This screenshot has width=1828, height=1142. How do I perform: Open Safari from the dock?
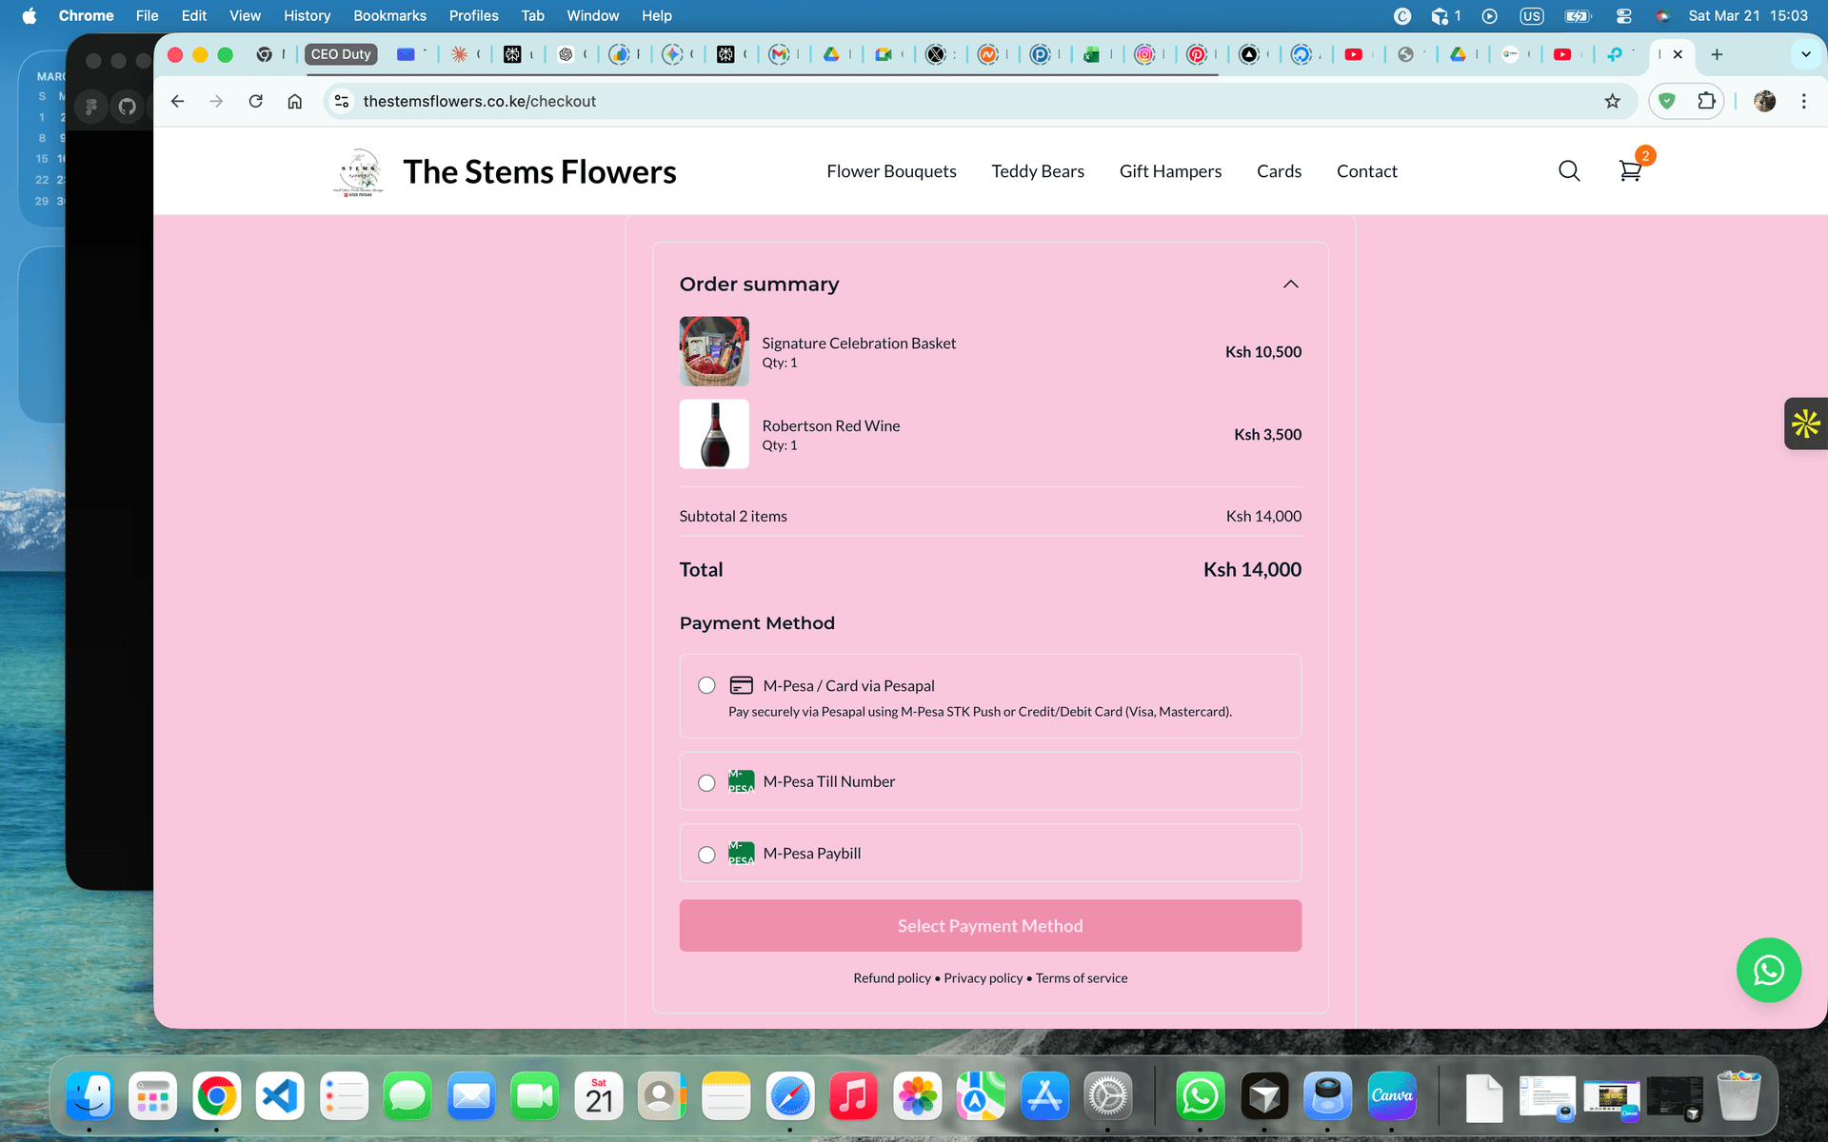pyautogui.click(x=790, y=1096)
